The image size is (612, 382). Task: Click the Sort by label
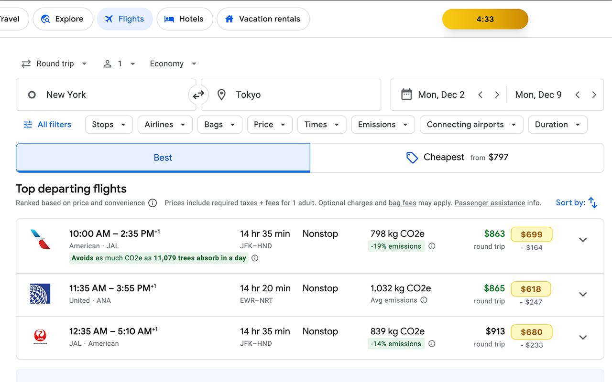click(570, 202)
